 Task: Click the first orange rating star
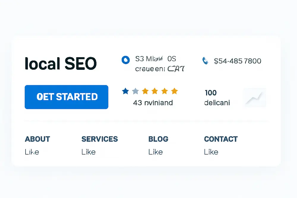(145, 91)
